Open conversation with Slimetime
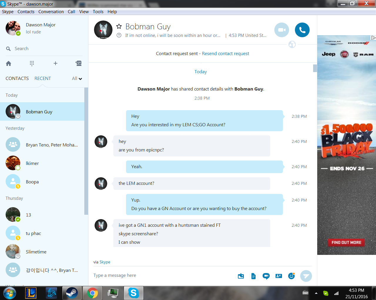The width and height of the screenshot is (376, 300). (x=42, y=252)
